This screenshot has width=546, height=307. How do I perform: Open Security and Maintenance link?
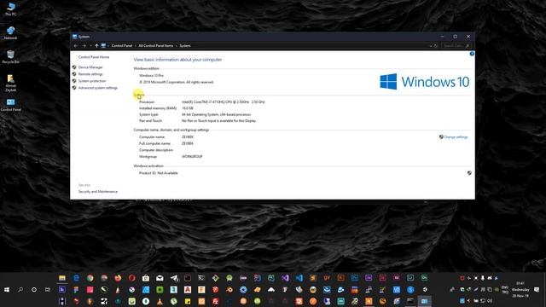pyautogui.click(x=98, y=191)
